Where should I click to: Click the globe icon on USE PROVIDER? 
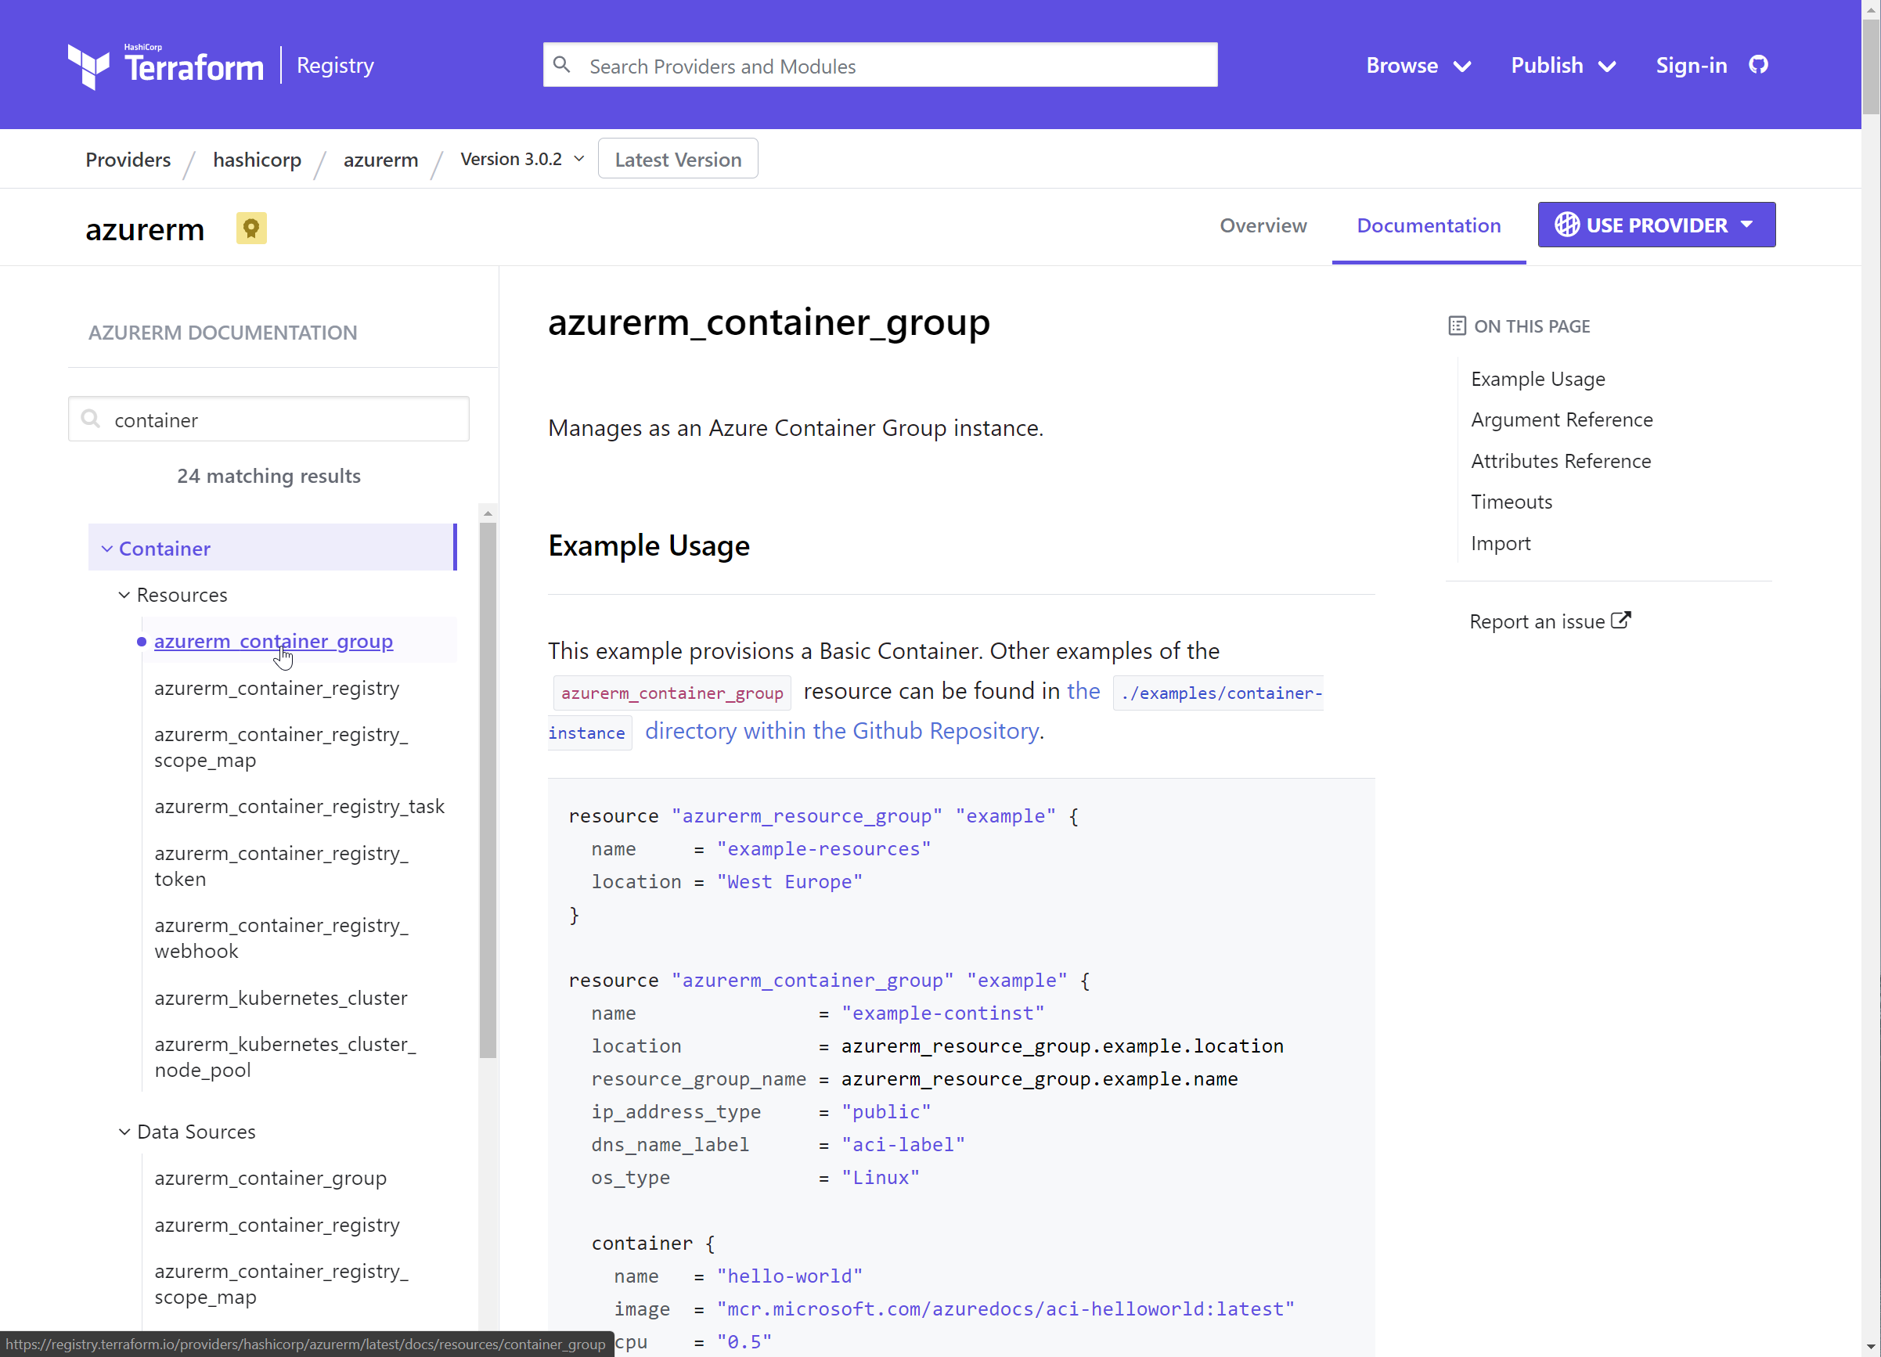click(x=1566, y=225)
